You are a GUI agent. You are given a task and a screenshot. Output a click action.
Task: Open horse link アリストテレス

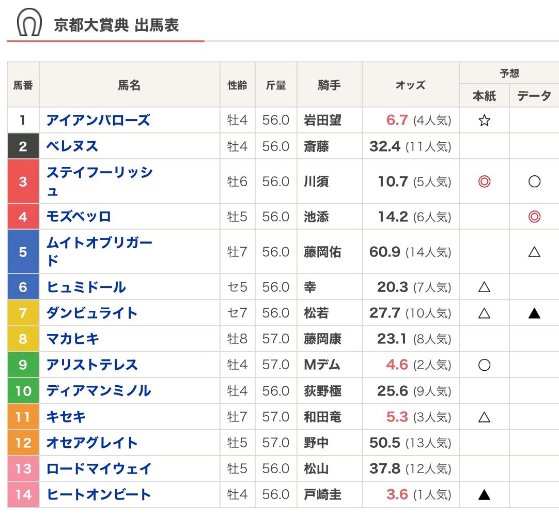(92, 365)
